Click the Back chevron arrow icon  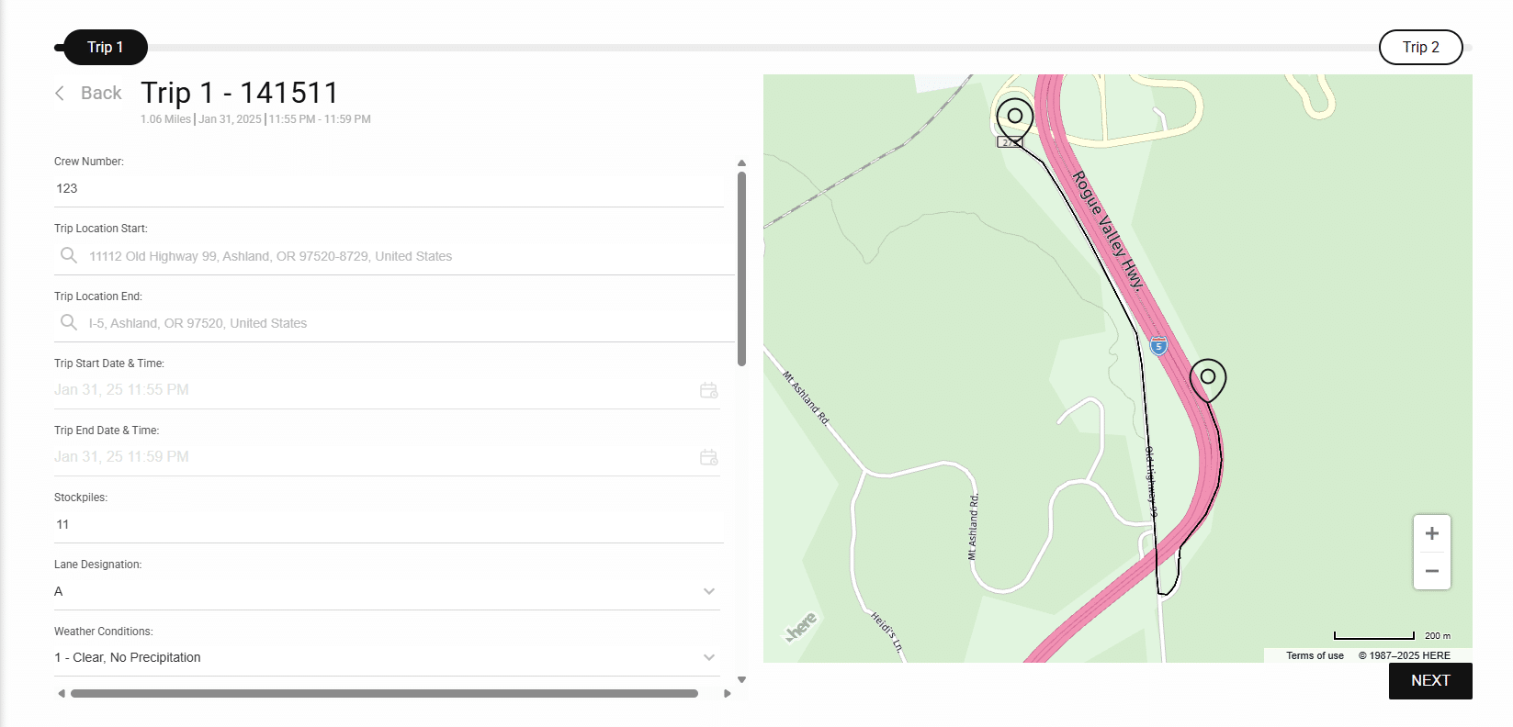click(x=60, y=94)
